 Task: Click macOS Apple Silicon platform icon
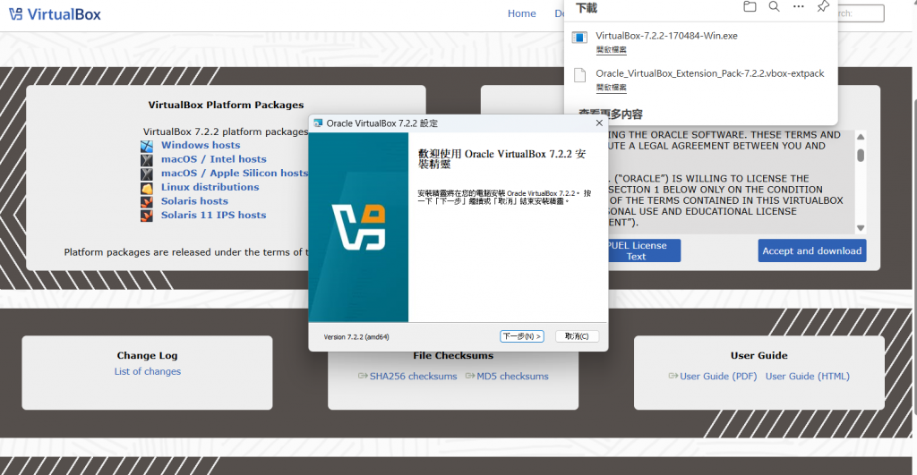coord(147,174)
